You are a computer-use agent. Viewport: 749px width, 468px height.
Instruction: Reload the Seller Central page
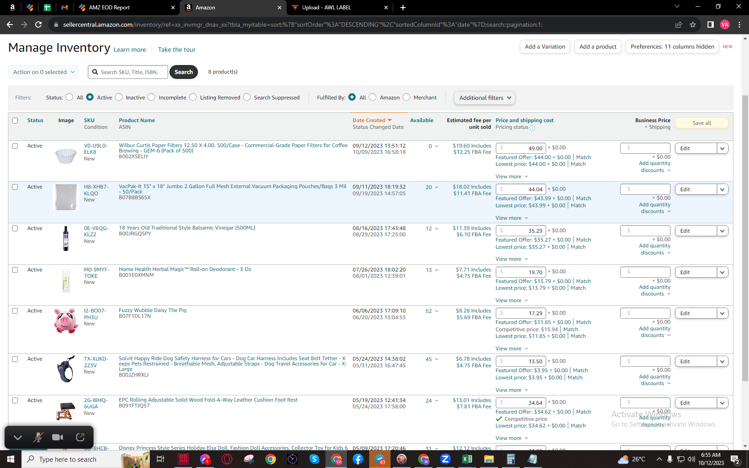tap(38, 25)
